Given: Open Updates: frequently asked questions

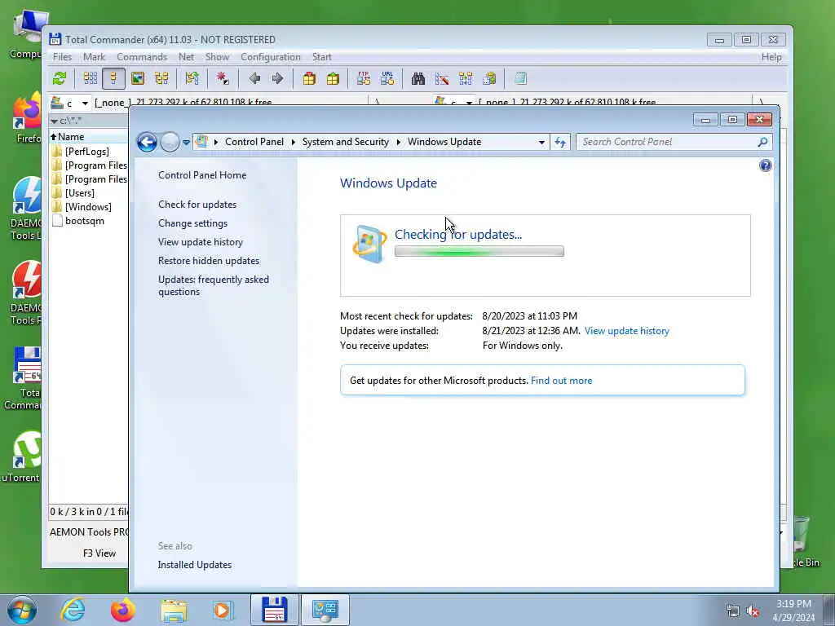Looking at the screenshot, I should coord(214,286).
